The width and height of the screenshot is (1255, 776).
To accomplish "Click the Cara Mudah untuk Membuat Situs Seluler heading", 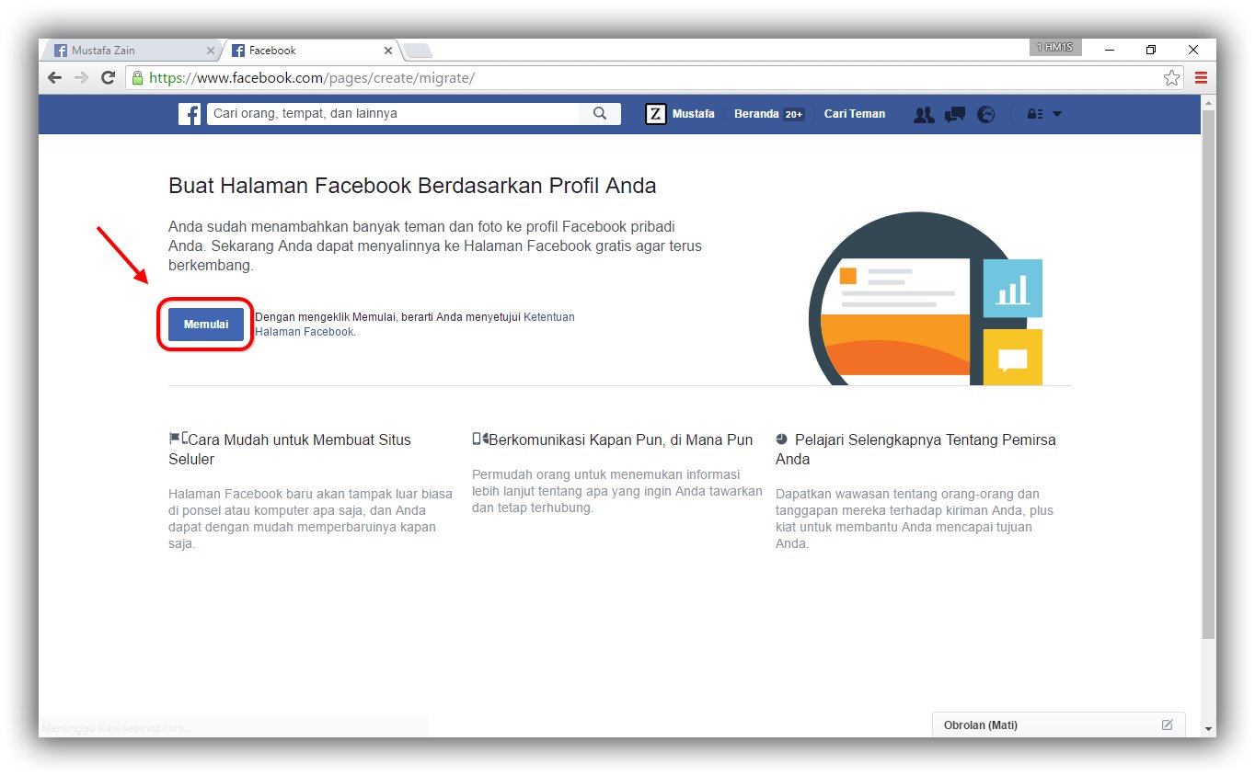I will coord(290,450).
